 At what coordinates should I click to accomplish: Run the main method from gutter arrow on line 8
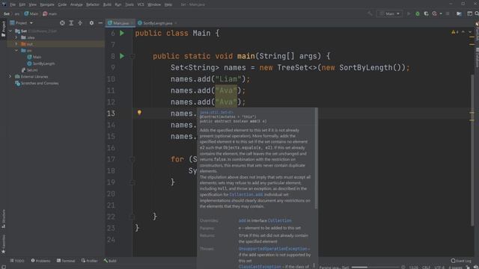pos(122,56)
